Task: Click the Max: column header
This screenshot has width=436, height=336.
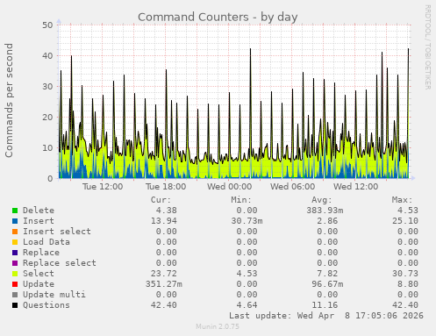Action: click(x=402, y=200)
